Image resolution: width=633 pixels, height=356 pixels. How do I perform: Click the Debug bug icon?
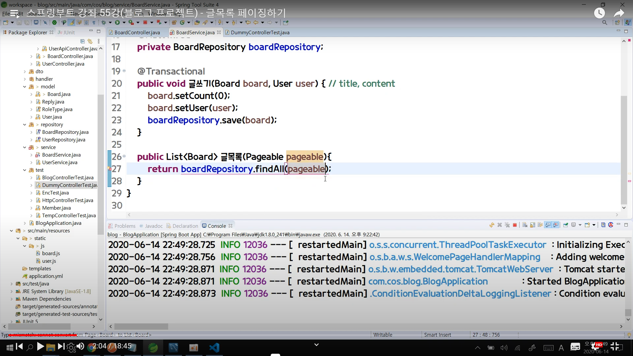104,22
